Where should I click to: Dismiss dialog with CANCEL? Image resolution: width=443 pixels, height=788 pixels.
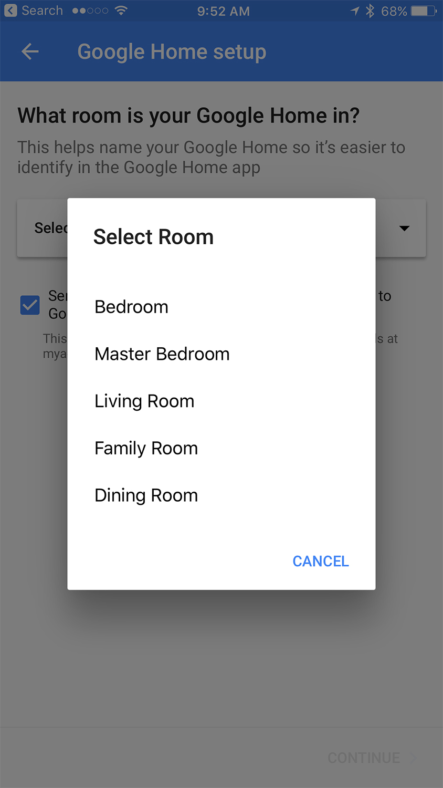pos(321,561)
